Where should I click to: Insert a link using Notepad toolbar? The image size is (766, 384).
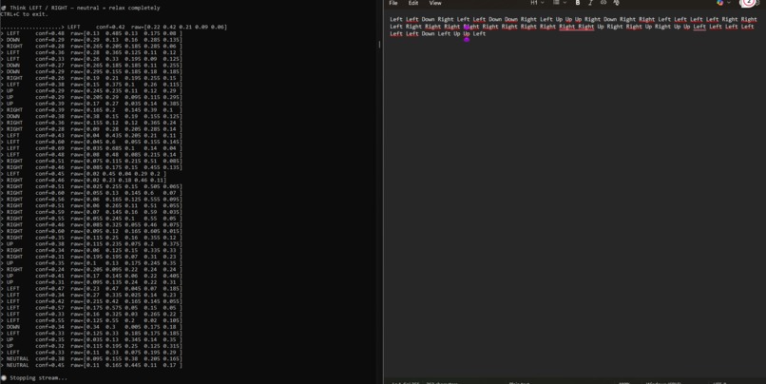pos(603,3)
